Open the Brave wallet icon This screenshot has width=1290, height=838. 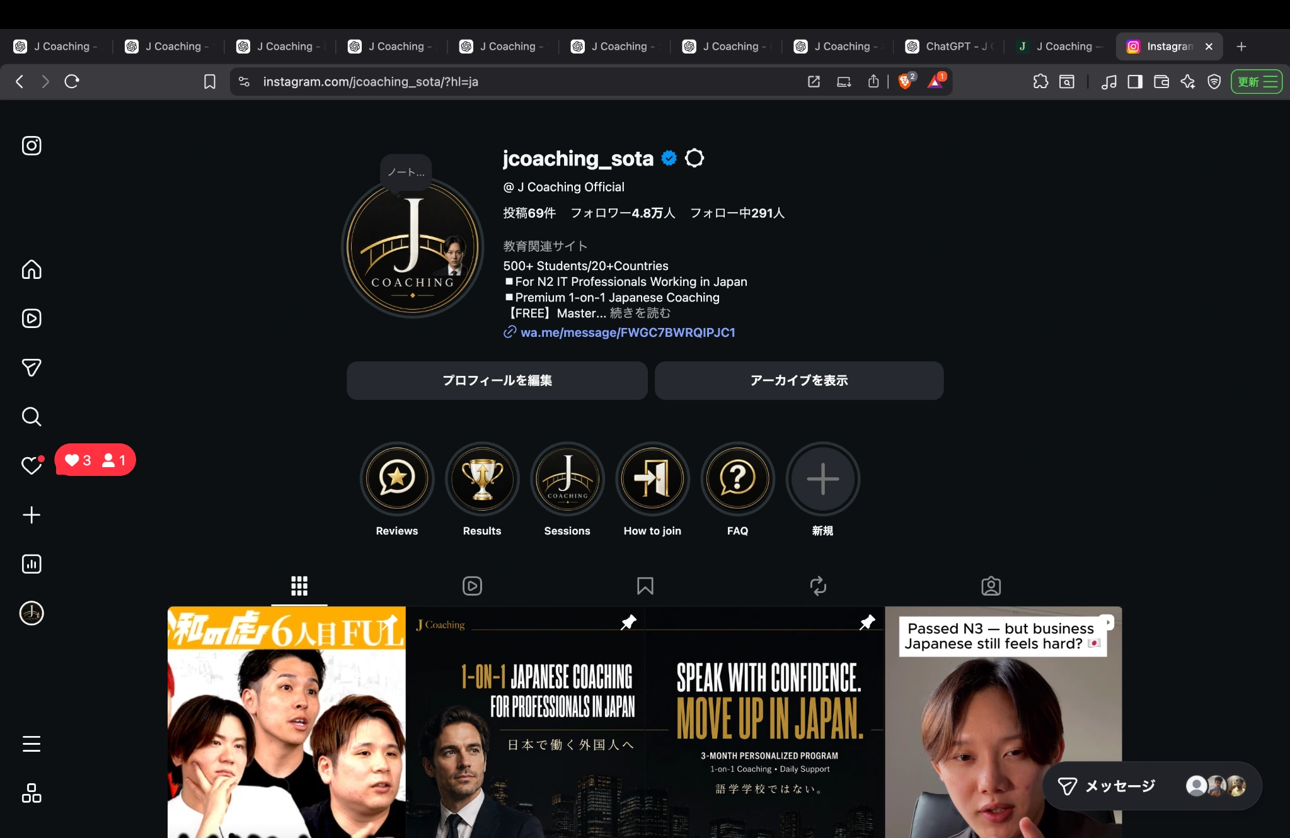pyautogui.click(x=1161, y=81)
